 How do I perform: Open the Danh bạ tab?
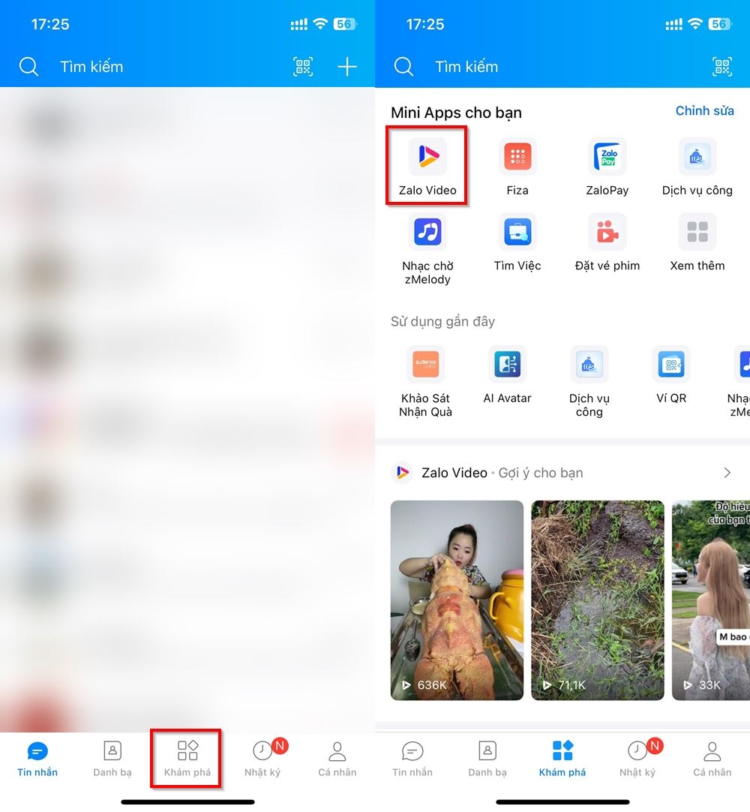(487, 758)
